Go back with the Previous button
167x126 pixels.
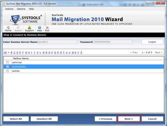pos(105,119)
